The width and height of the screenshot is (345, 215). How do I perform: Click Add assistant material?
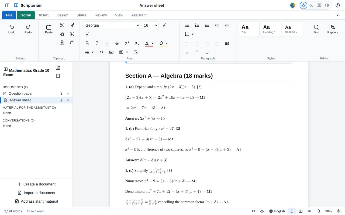[x=36, y=201]
